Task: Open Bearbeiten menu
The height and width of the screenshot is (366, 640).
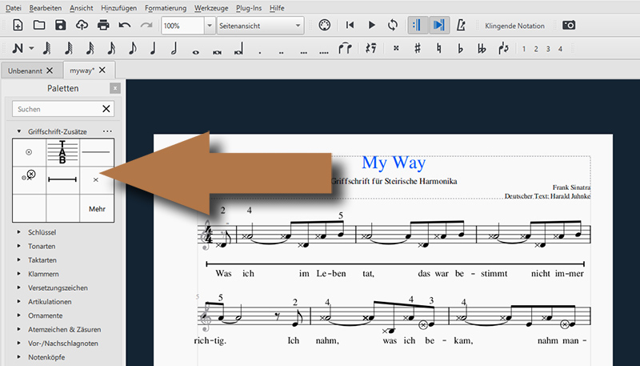Action: [x=46, y=8]
